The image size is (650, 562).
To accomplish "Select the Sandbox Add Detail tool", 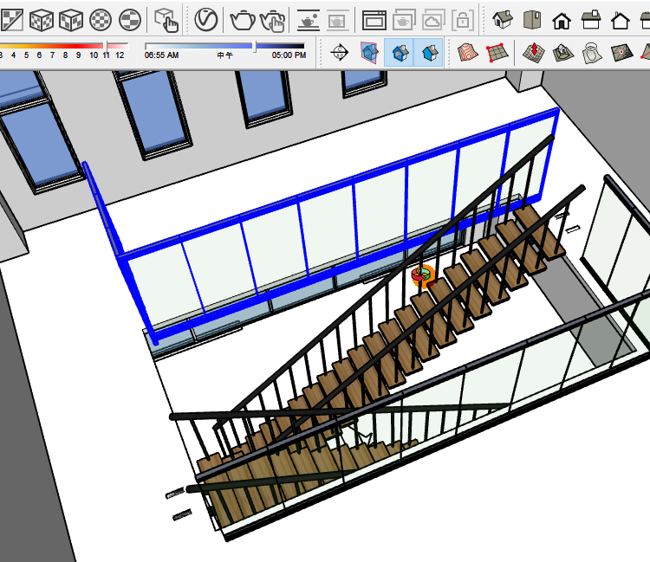I will tap(621, 53).
